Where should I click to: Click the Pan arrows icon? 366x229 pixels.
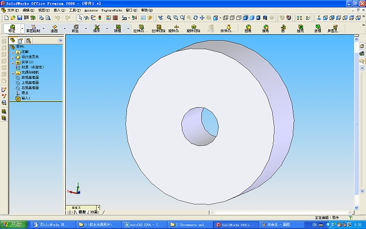[x=202, y=18]
